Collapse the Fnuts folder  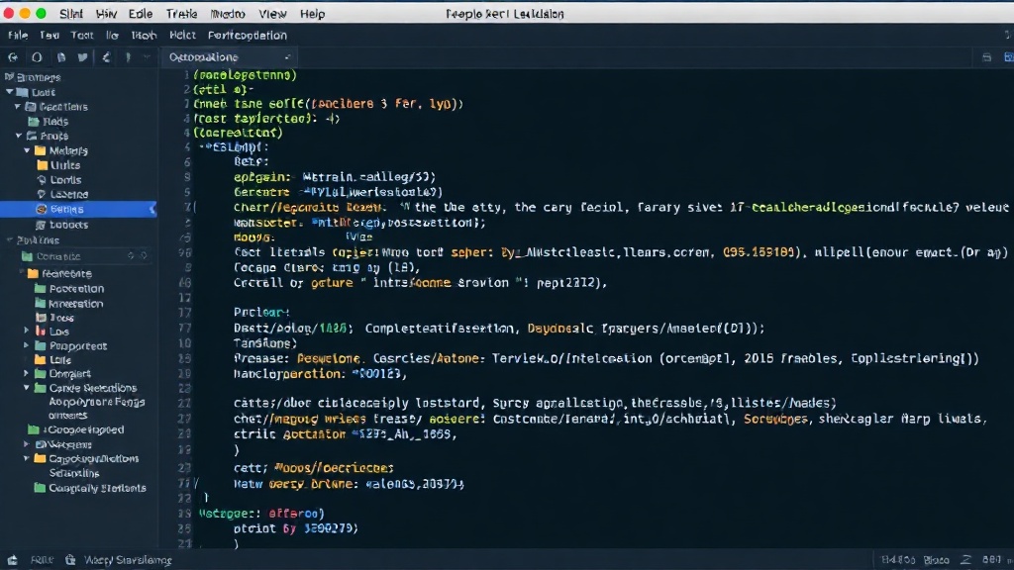coord(19,136)
